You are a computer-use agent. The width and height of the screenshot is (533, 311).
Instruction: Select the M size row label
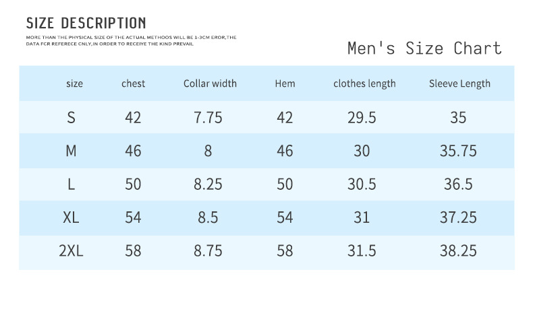click(x=71, y=151)
